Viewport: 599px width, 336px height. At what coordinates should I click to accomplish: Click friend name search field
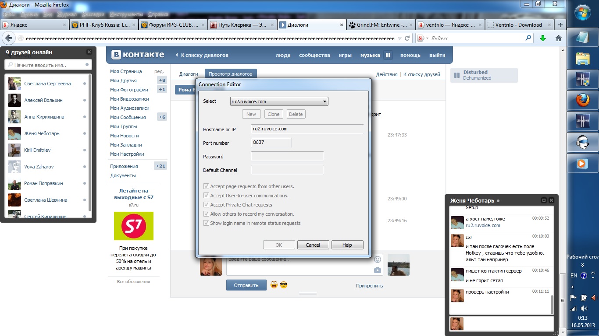click(x=48, y=65)
